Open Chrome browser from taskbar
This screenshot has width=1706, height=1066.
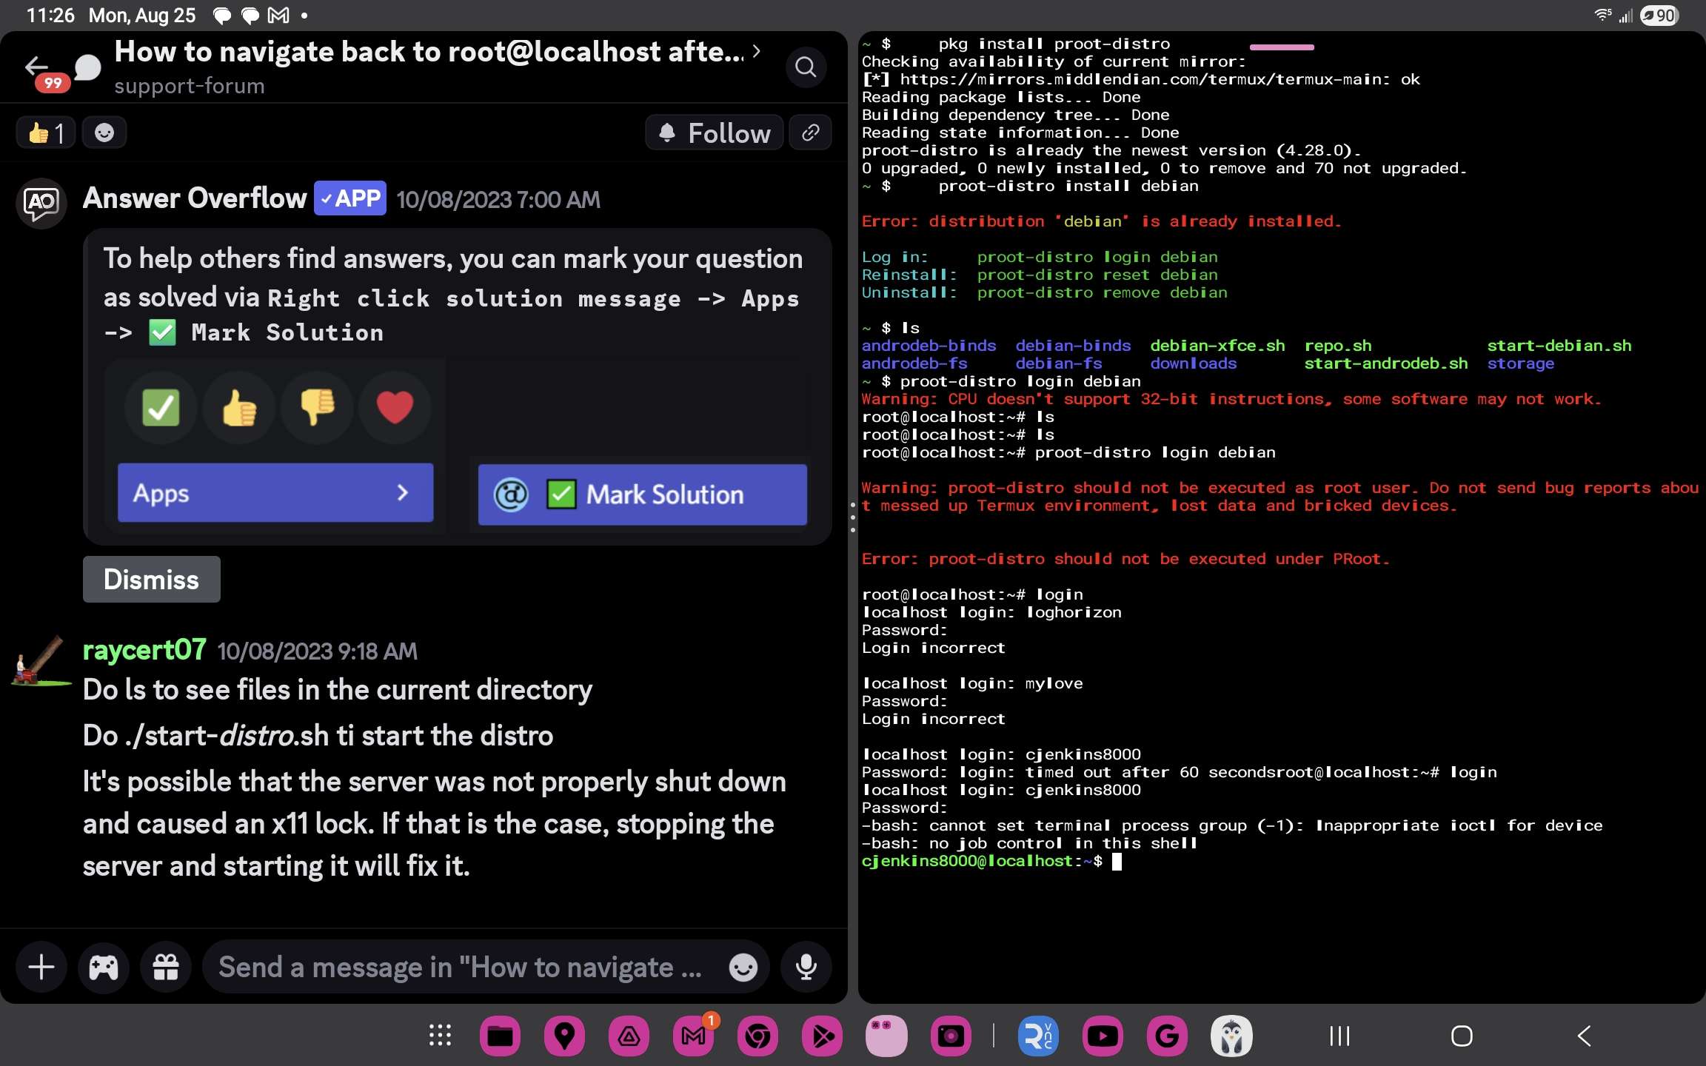point(757,1036)
